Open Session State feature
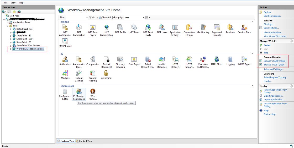 [x=244, y=29]
